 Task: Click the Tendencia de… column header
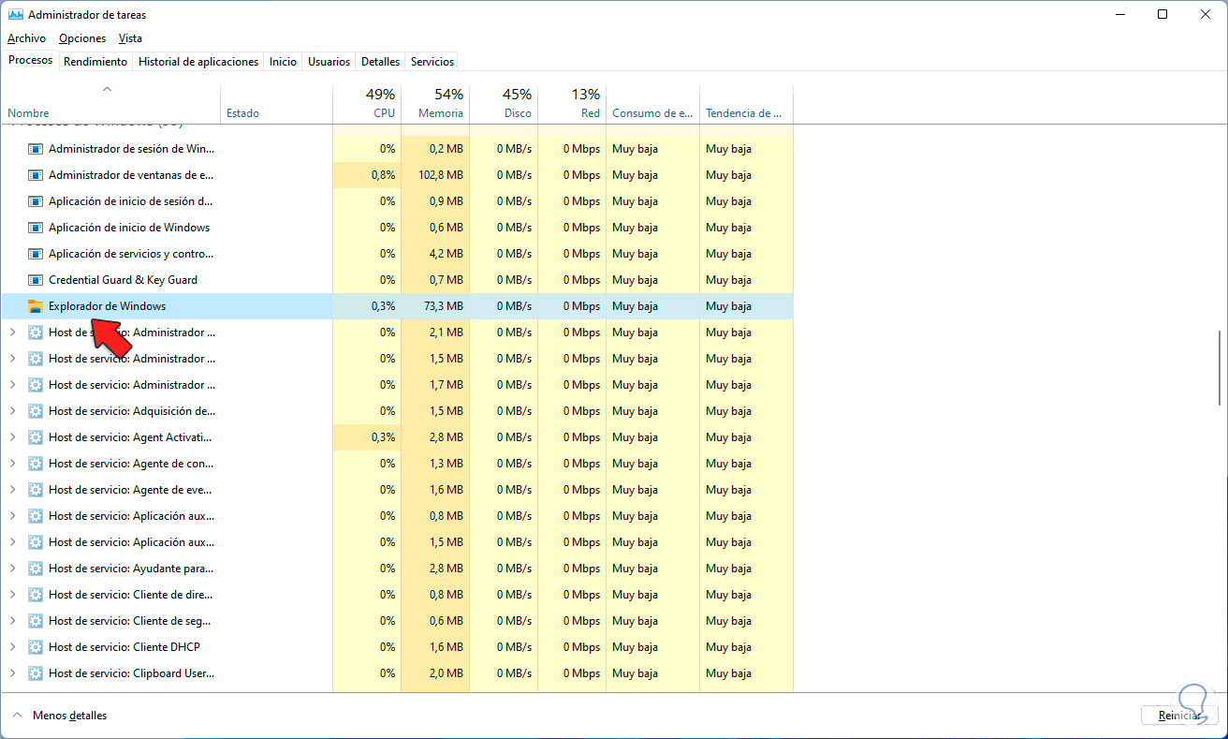(x=747, y=104)
